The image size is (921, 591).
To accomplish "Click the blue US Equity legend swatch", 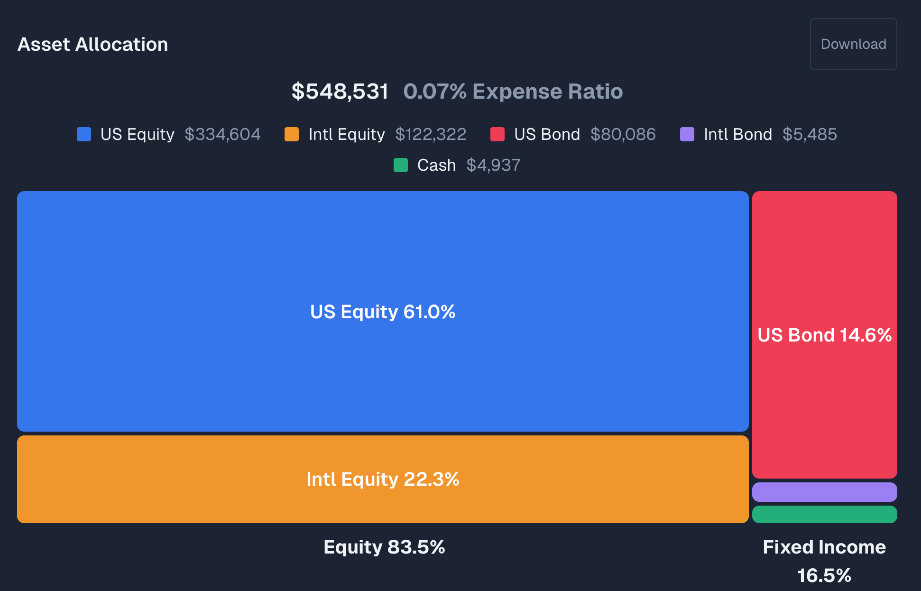I will [83, 135].
